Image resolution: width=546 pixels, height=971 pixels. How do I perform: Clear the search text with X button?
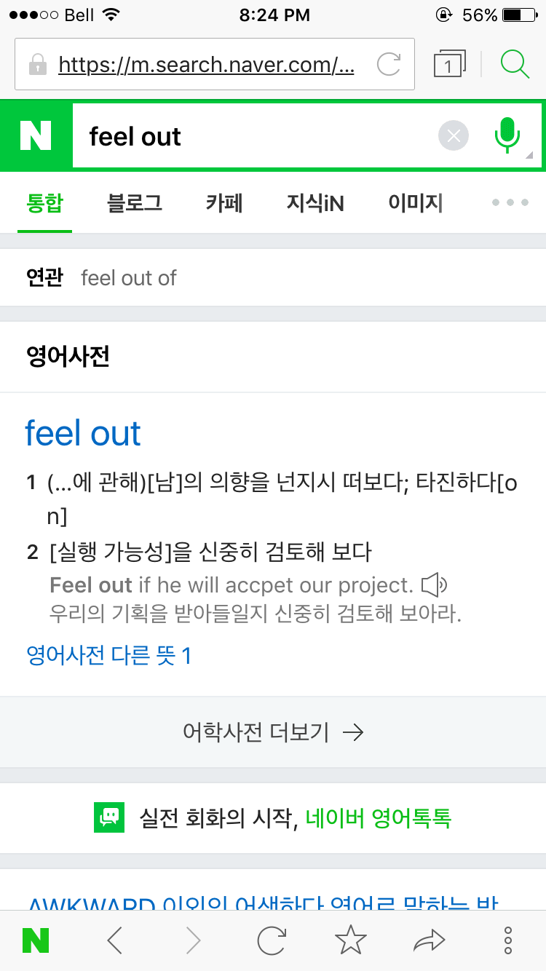point(454,136)
